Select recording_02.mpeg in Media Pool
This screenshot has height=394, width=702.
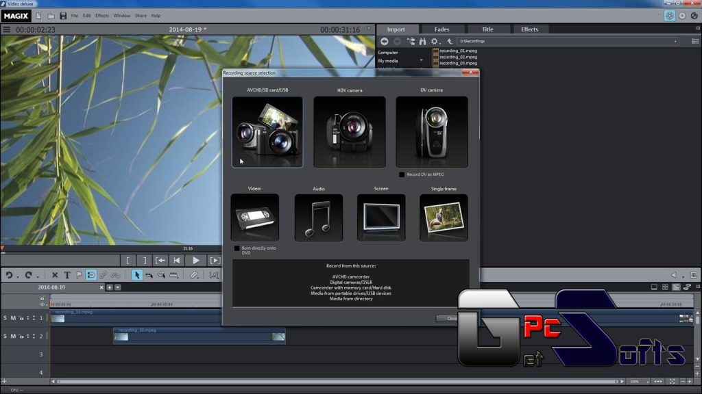458,57
